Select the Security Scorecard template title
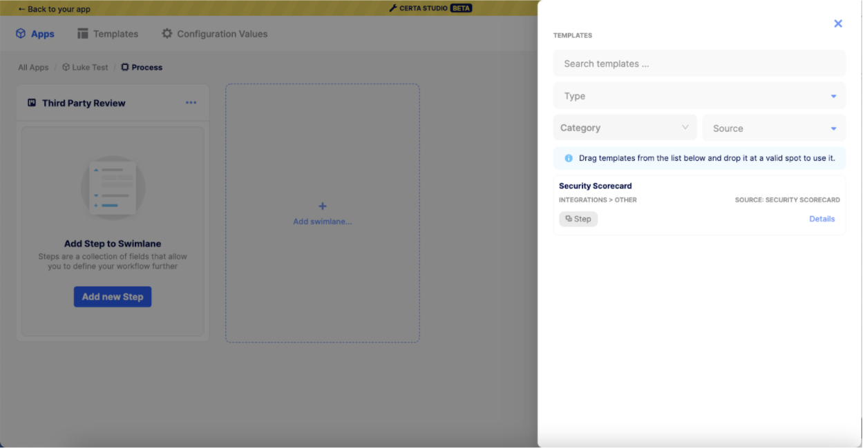The image size is (865, 448). tap(596, 186)
